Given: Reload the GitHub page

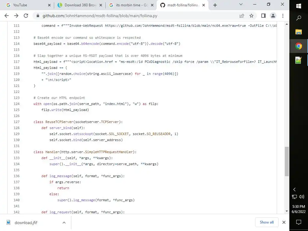Looking at the screenshot, I should click(x=26, y=16).
